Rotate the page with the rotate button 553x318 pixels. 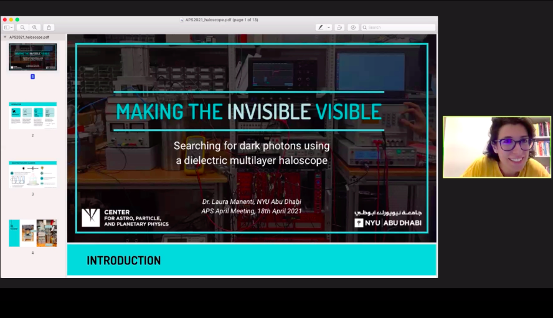(339, 27)
